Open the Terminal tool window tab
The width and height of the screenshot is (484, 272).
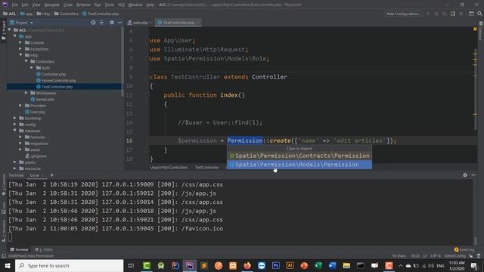coord(19,249)
